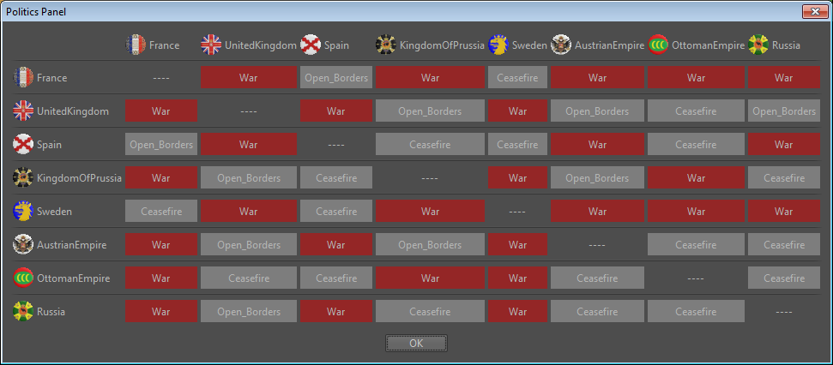
Task: Click AustrianEmpire row Open_Borders with UnitedKingdom
Action: [249, 245]
